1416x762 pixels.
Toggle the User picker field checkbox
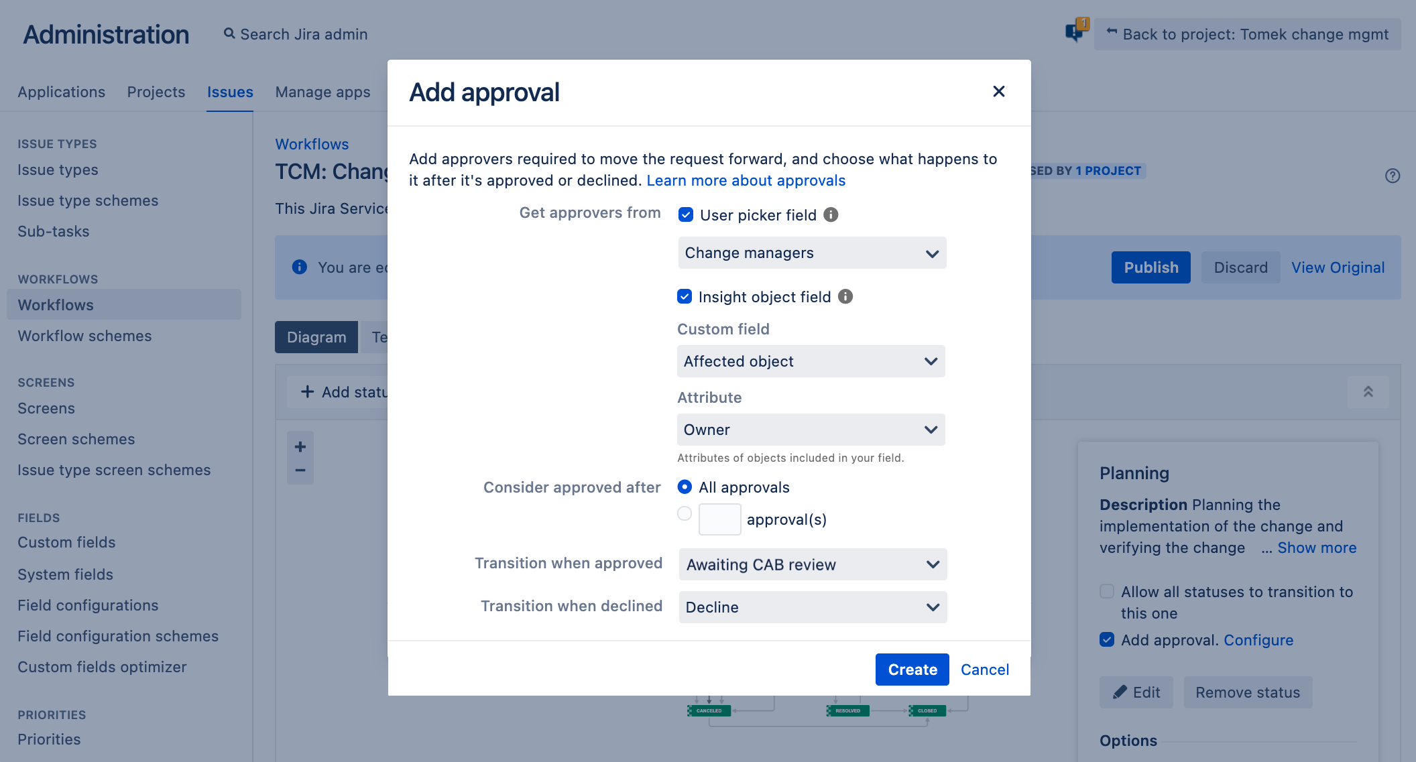tap(685, 215)
